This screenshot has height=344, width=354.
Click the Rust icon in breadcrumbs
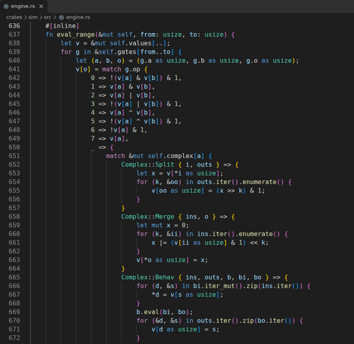coord(61,17)
